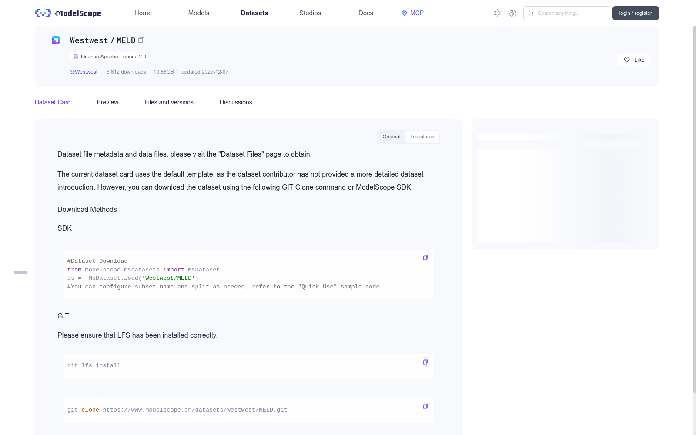Click the MsDataset.load code line
696x435 pixels.
pyautogui.click(x=133, y=278)
